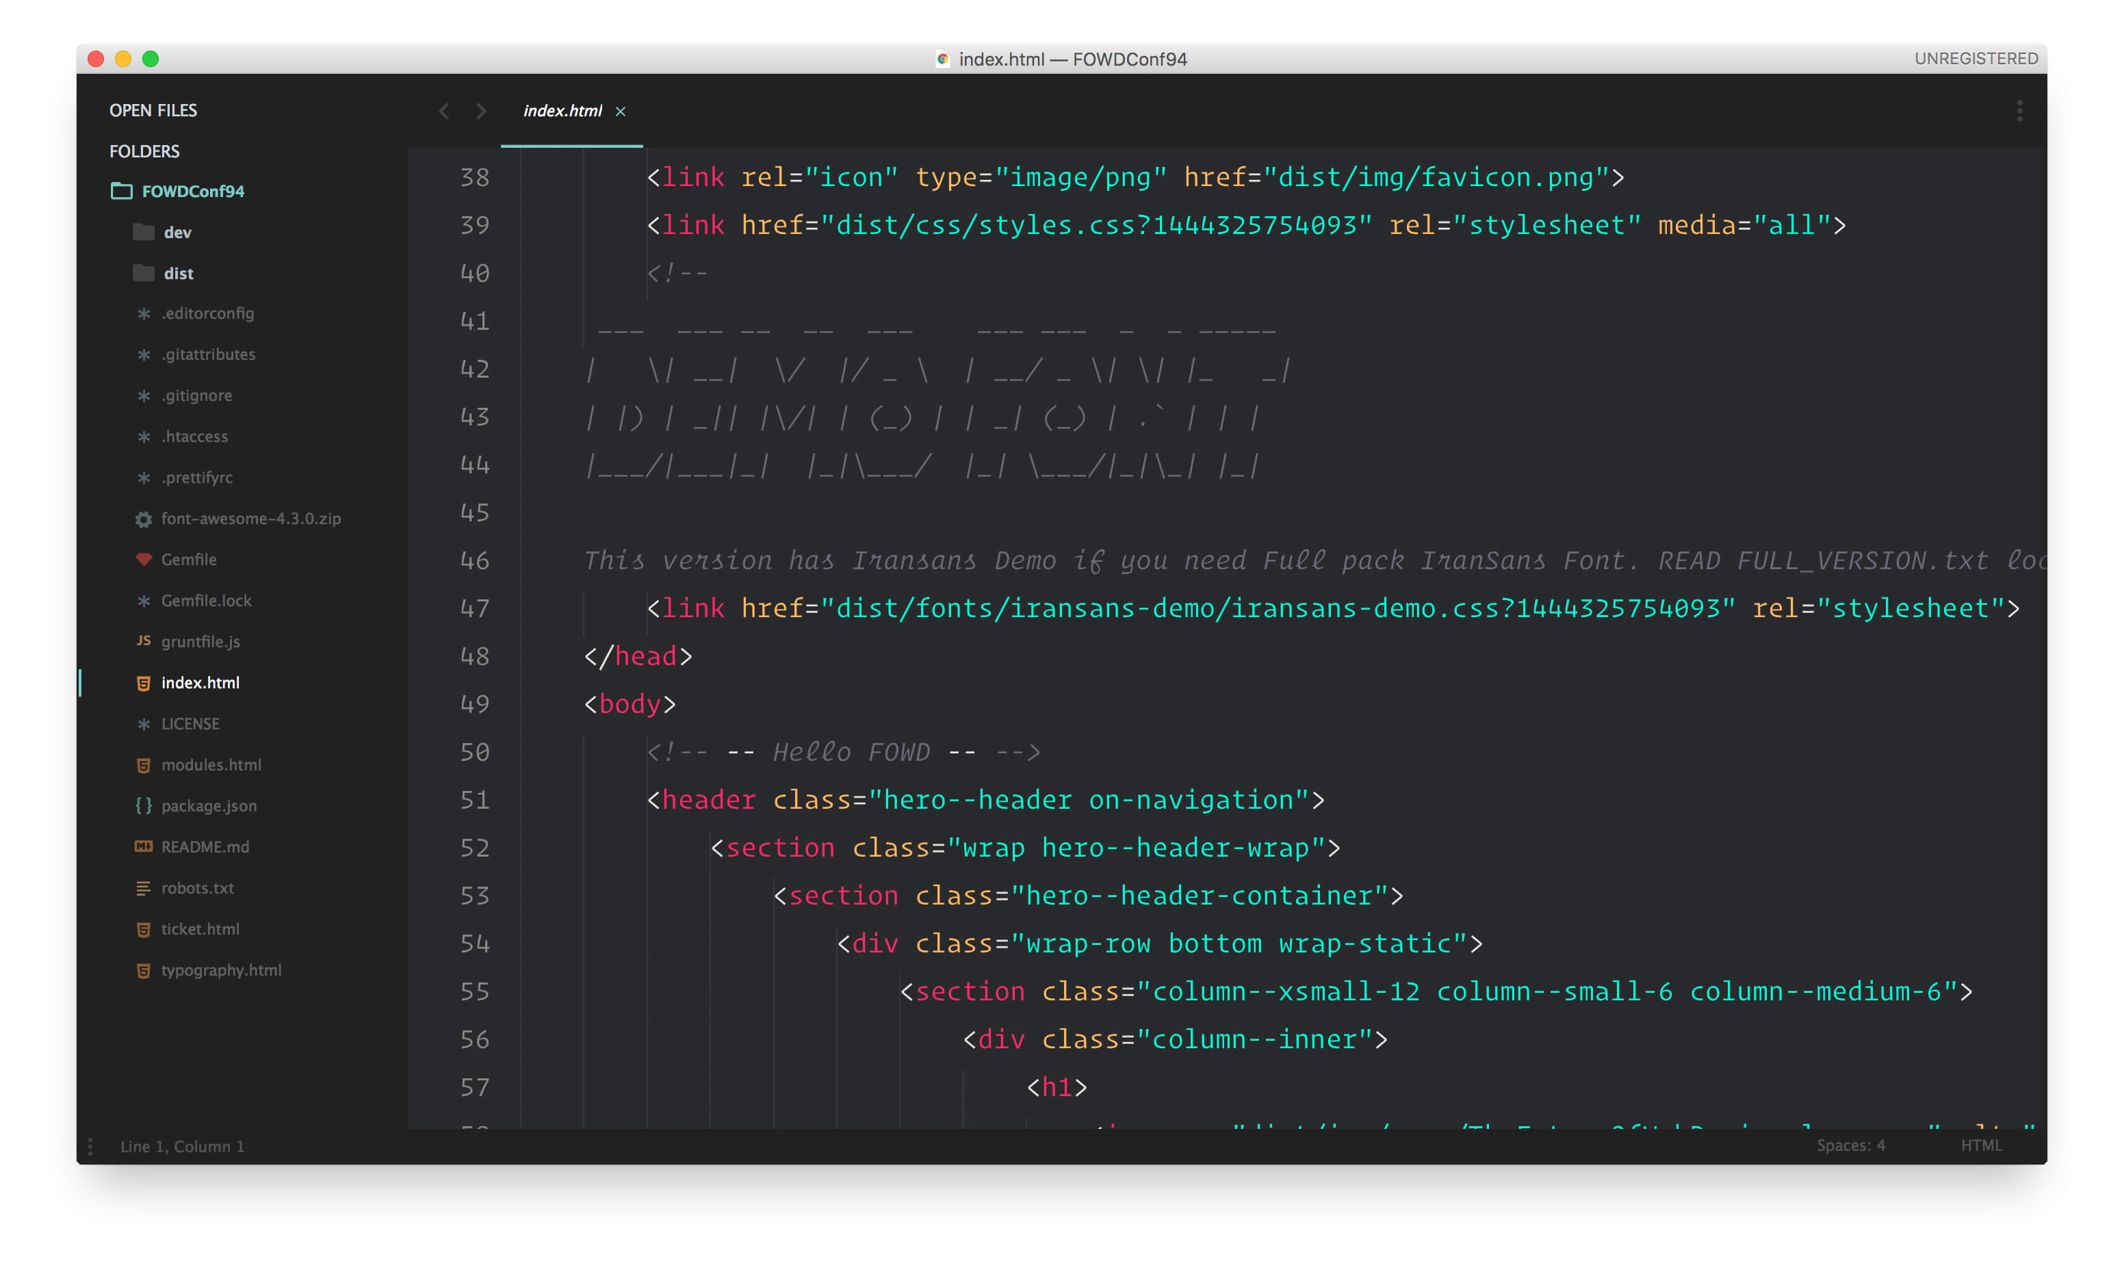The height and width of the screenshot is (1274, 2124).
Task: Open the status bar sidebar toggle menu
Action: click(x=90, y=1146)
